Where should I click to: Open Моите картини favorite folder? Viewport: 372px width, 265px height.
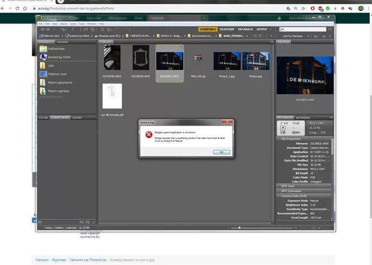[60, 91]
